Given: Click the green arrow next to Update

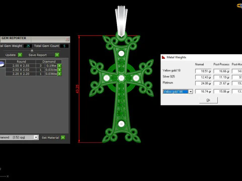Looking at the screenshot, I should (x=20, y=55).
